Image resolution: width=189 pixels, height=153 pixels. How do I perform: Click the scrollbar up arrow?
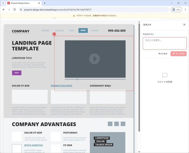139,22
